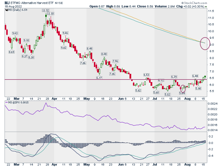Screen dimensions: 222x167
Task: Select the MJ ticker symbol in title
Action: pyautogui.click(x=7, y=3)
